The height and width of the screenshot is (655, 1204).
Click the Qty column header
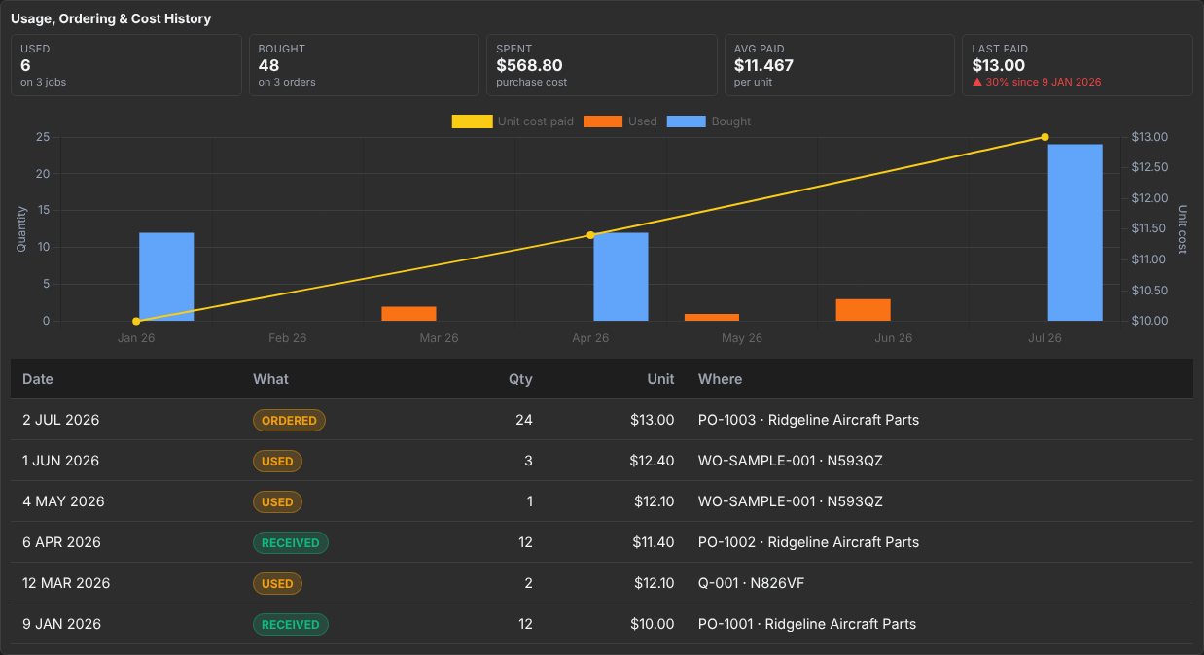[520, 379]
